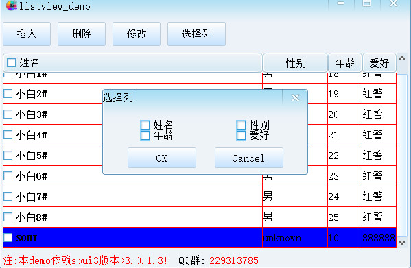The image size is (411, 268).
Task: Click 红警 in the 小白2# row
Action: click(373, 93)
